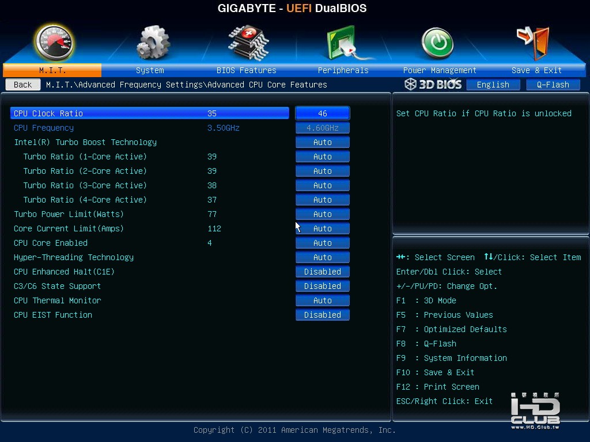
Task: Toggle CPU Thermal Monitor Auto setting
Action: coord(323,300)
